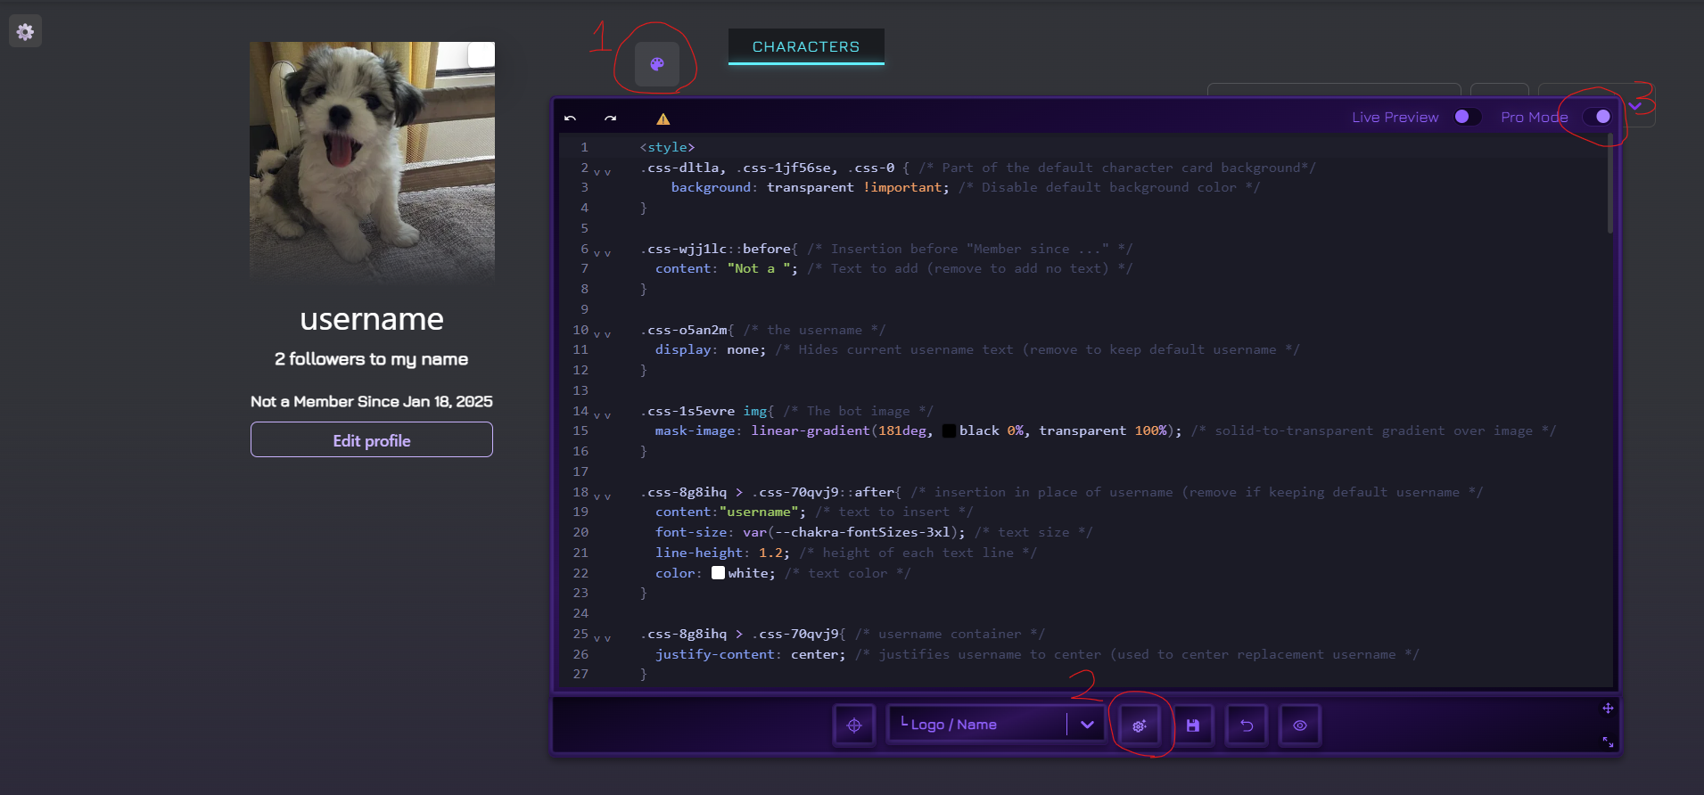The height and width of the screenshot is (795, 1704).
Task: Click the black color swatch on line 15
Action: tap(949, 431)
